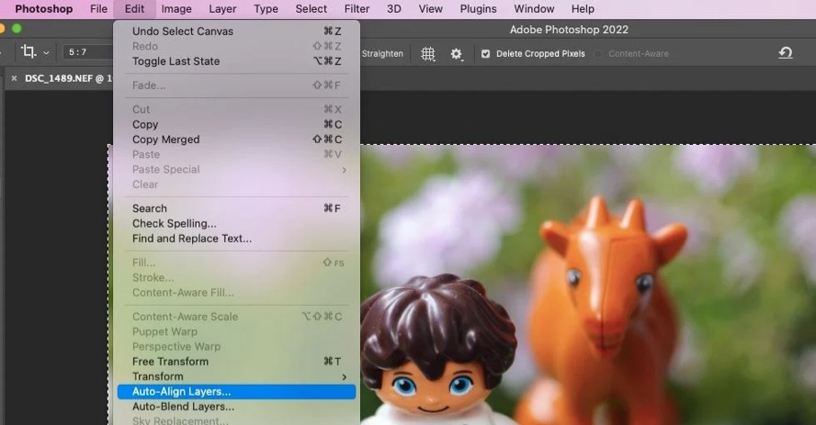816x425 pixels.
Task: Open the File menu
Action: click(x=98, y=9)
